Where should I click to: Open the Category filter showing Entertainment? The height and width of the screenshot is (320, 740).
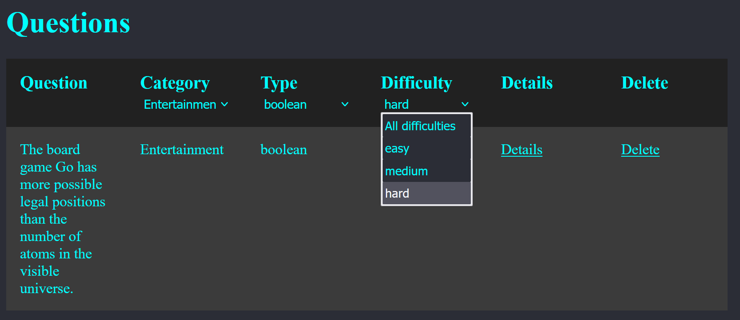(x=185, y=105)
